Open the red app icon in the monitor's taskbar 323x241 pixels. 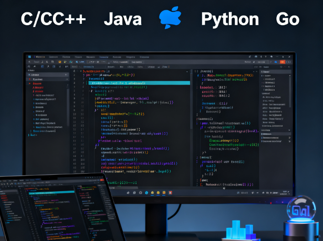[170, 193]
